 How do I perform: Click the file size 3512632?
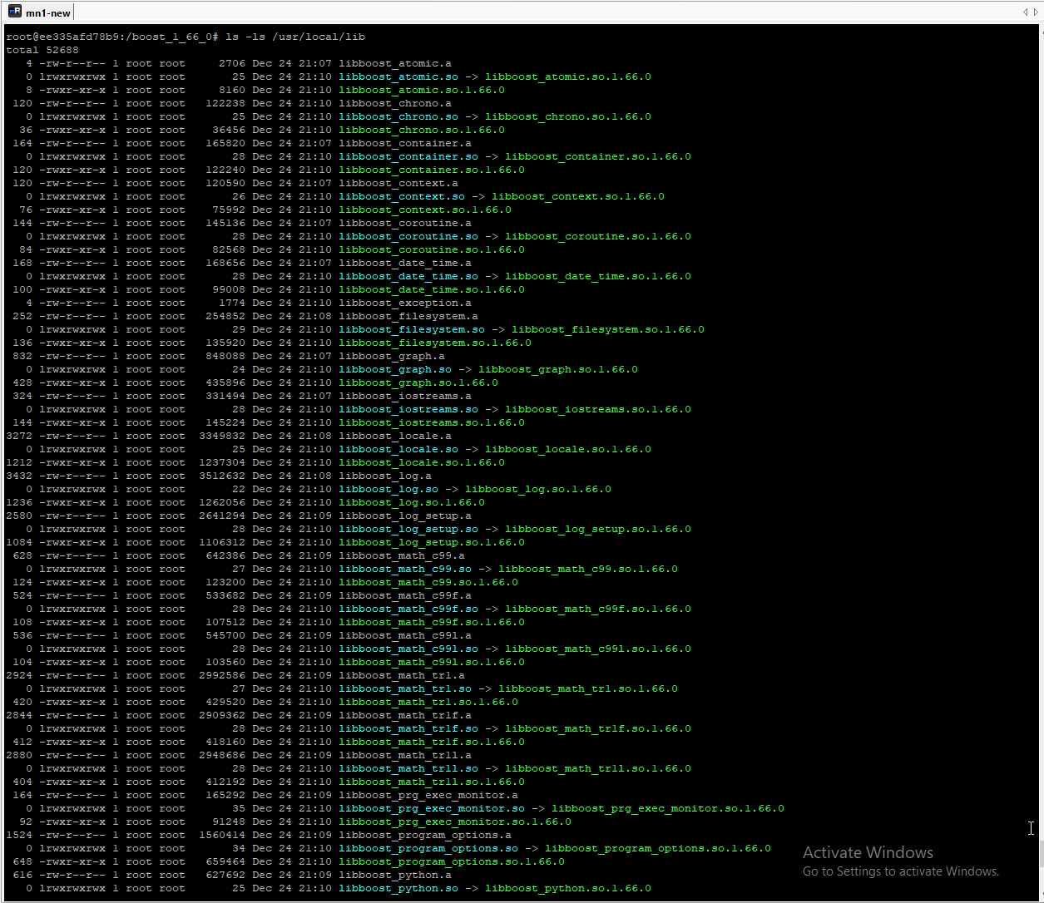(x=222, y=476)
